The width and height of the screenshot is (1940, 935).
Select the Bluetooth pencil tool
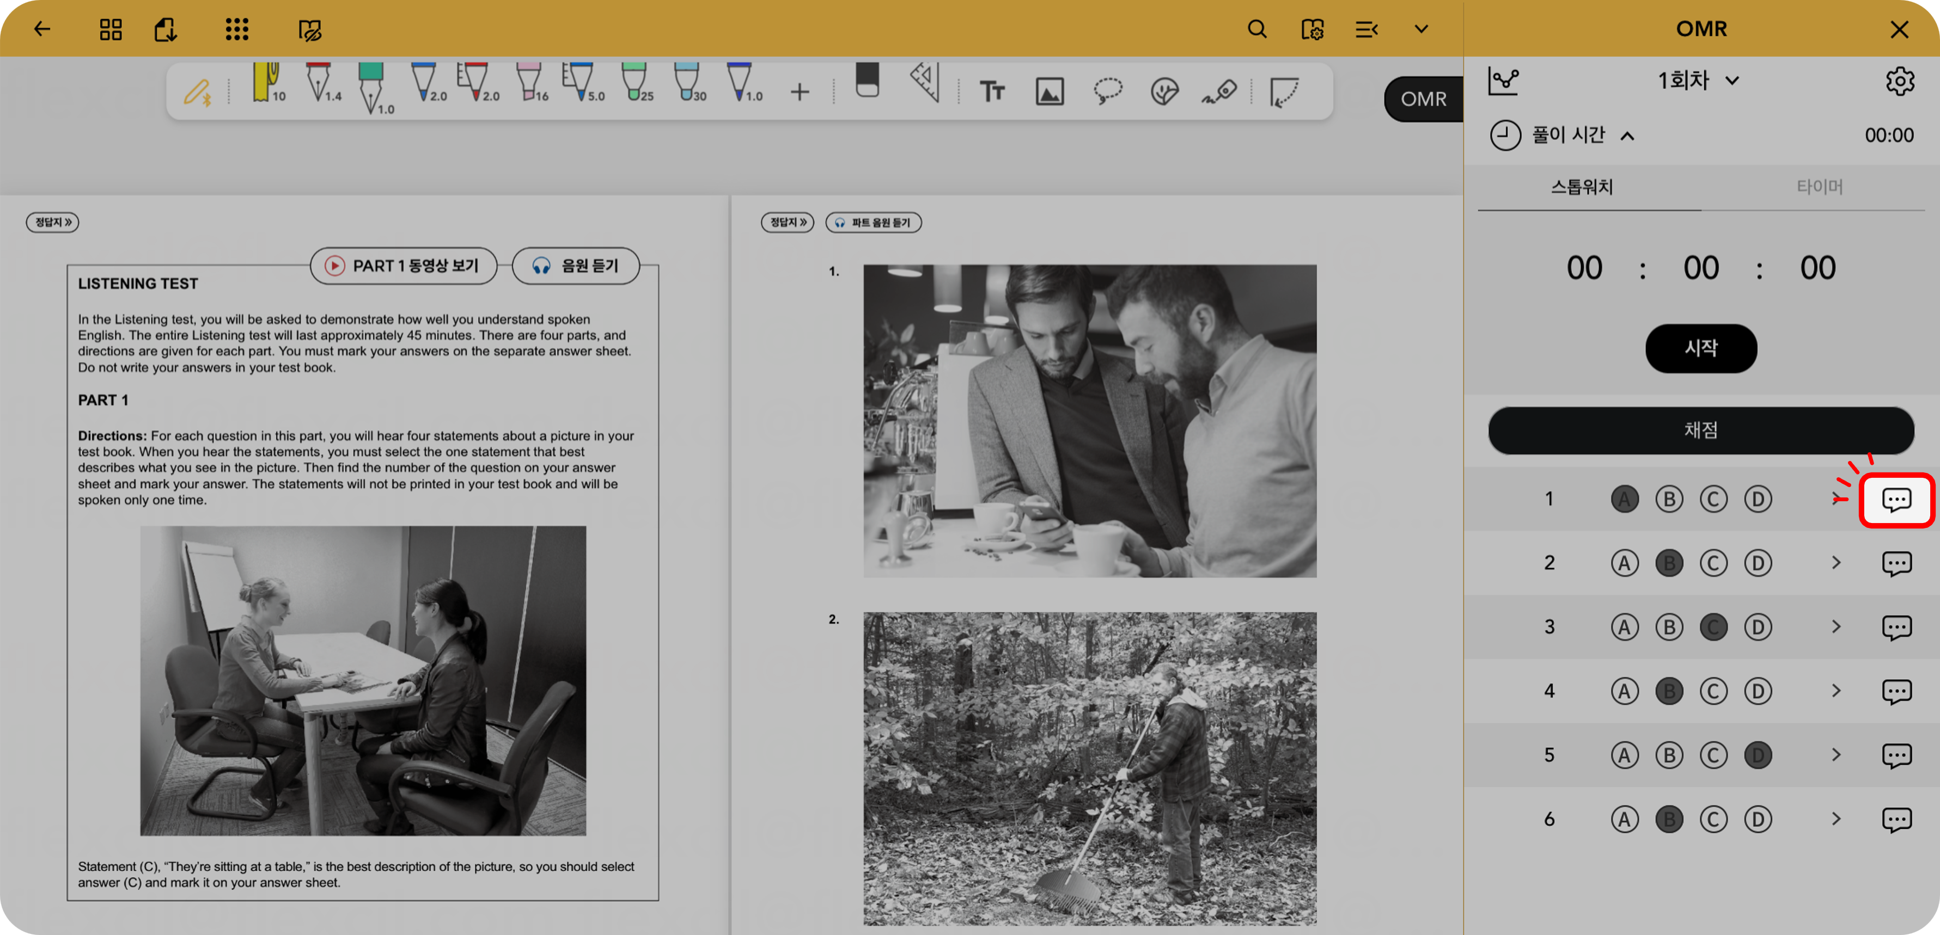point(197,92)
